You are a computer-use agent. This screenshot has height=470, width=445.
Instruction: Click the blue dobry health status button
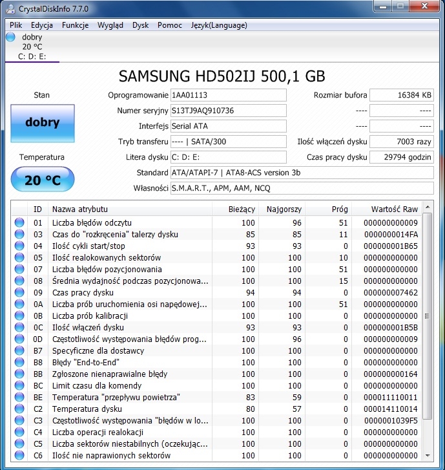click(43, 123)
